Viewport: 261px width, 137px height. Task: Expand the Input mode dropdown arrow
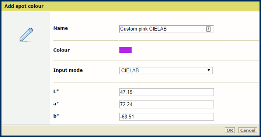click(x=209, y=70)
